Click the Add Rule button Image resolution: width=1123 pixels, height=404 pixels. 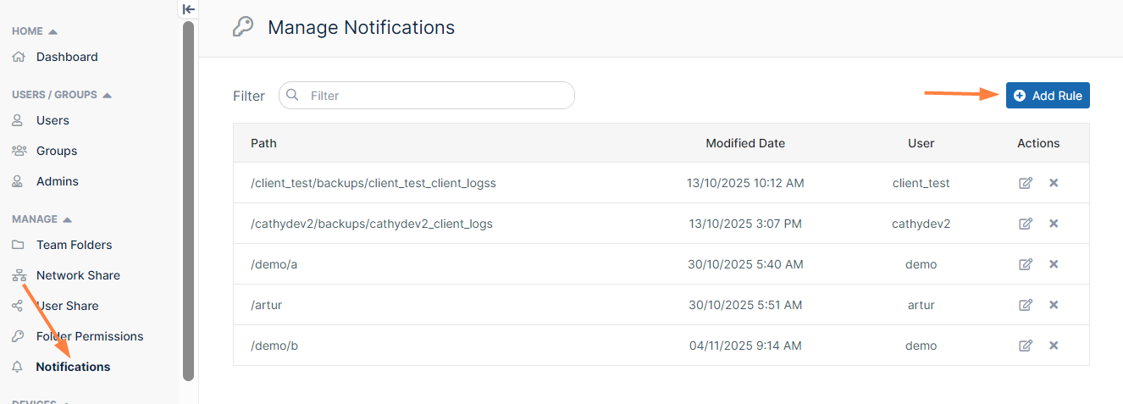(x=1048, y=96)
